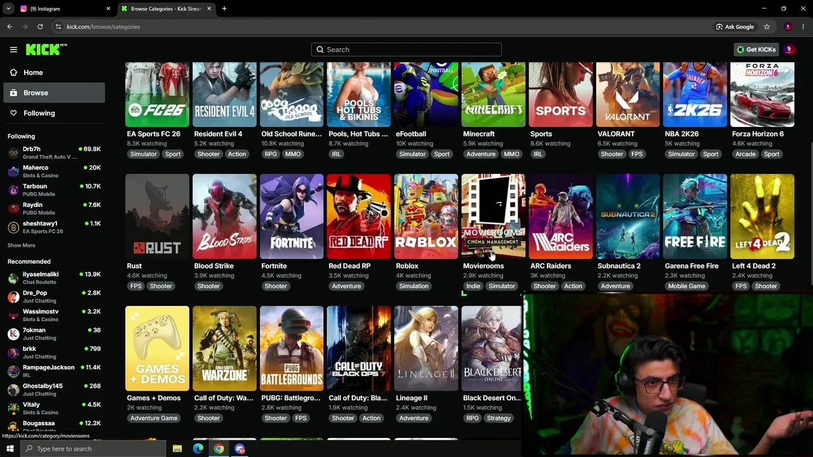The width and height of the screenshot is (813, 457).
Task: Click the Get KICKs button
Action: point(756,50)
